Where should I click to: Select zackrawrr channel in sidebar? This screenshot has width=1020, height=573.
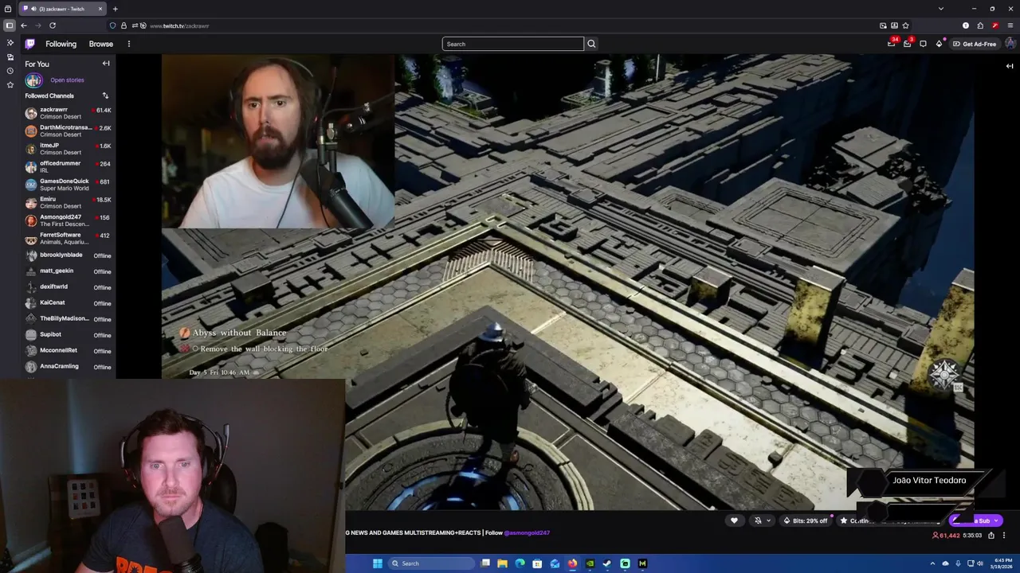[68, 113]
